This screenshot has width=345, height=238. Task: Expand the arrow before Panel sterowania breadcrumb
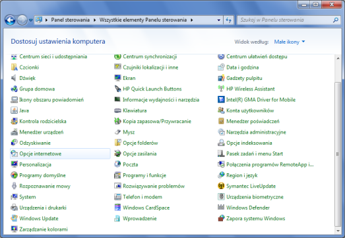click(46, 20)
